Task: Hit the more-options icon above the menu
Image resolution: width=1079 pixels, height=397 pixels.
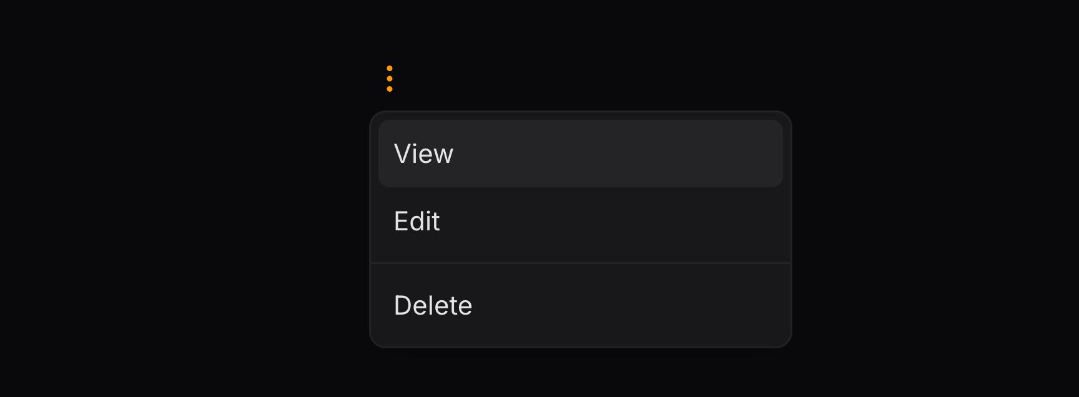Action: click(390, 79)
